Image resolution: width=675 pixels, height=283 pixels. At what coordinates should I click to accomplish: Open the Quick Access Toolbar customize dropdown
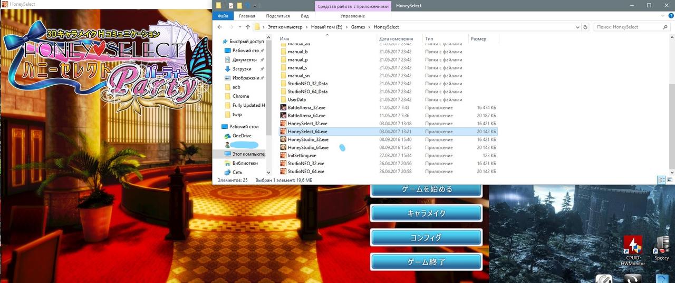click(x=255, y=6)
